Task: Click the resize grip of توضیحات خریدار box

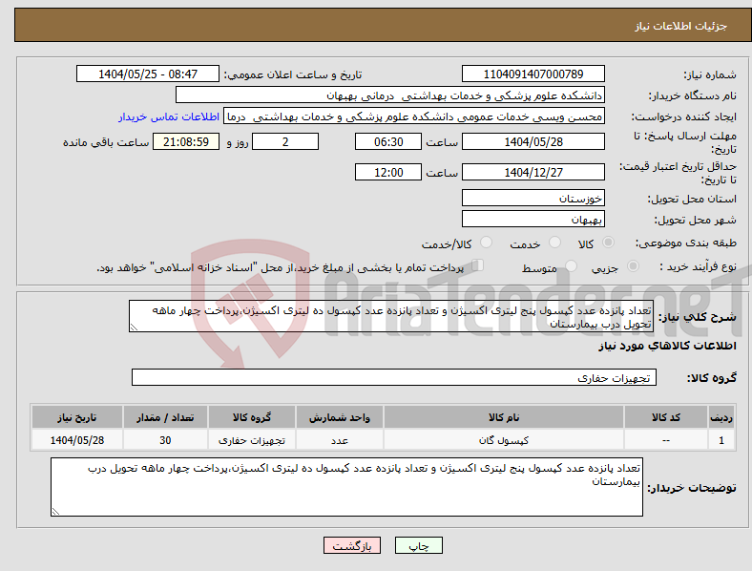Action: (55, 512)
